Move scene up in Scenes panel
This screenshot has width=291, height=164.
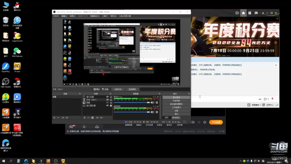[63, 118]
